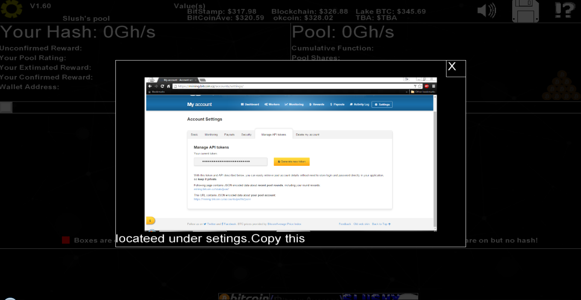Click Workers in the tutorial screenshot

272,104
